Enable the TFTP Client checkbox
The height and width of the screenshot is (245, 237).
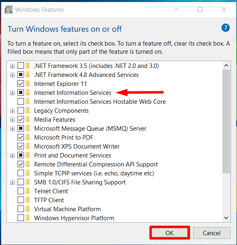pos(21,200)
